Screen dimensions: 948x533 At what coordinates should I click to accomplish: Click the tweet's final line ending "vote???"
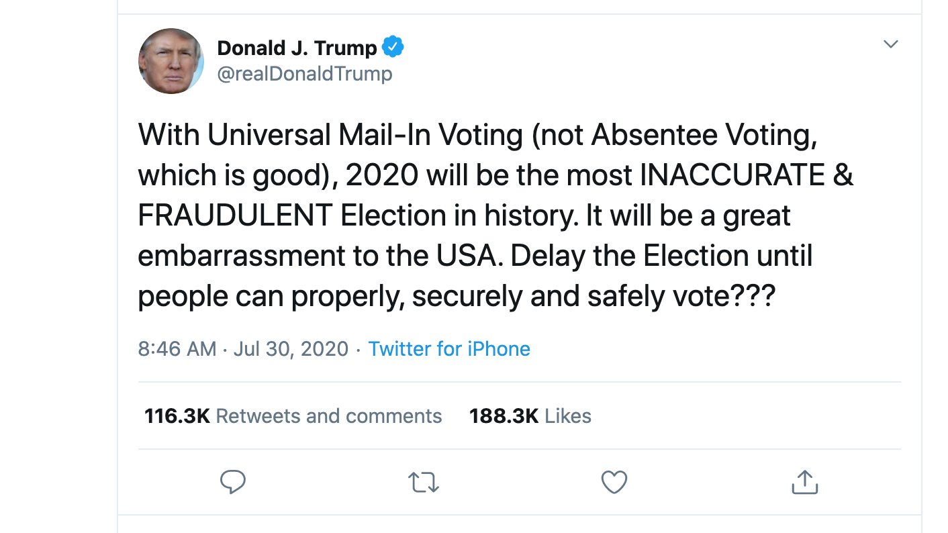[457, 296]
